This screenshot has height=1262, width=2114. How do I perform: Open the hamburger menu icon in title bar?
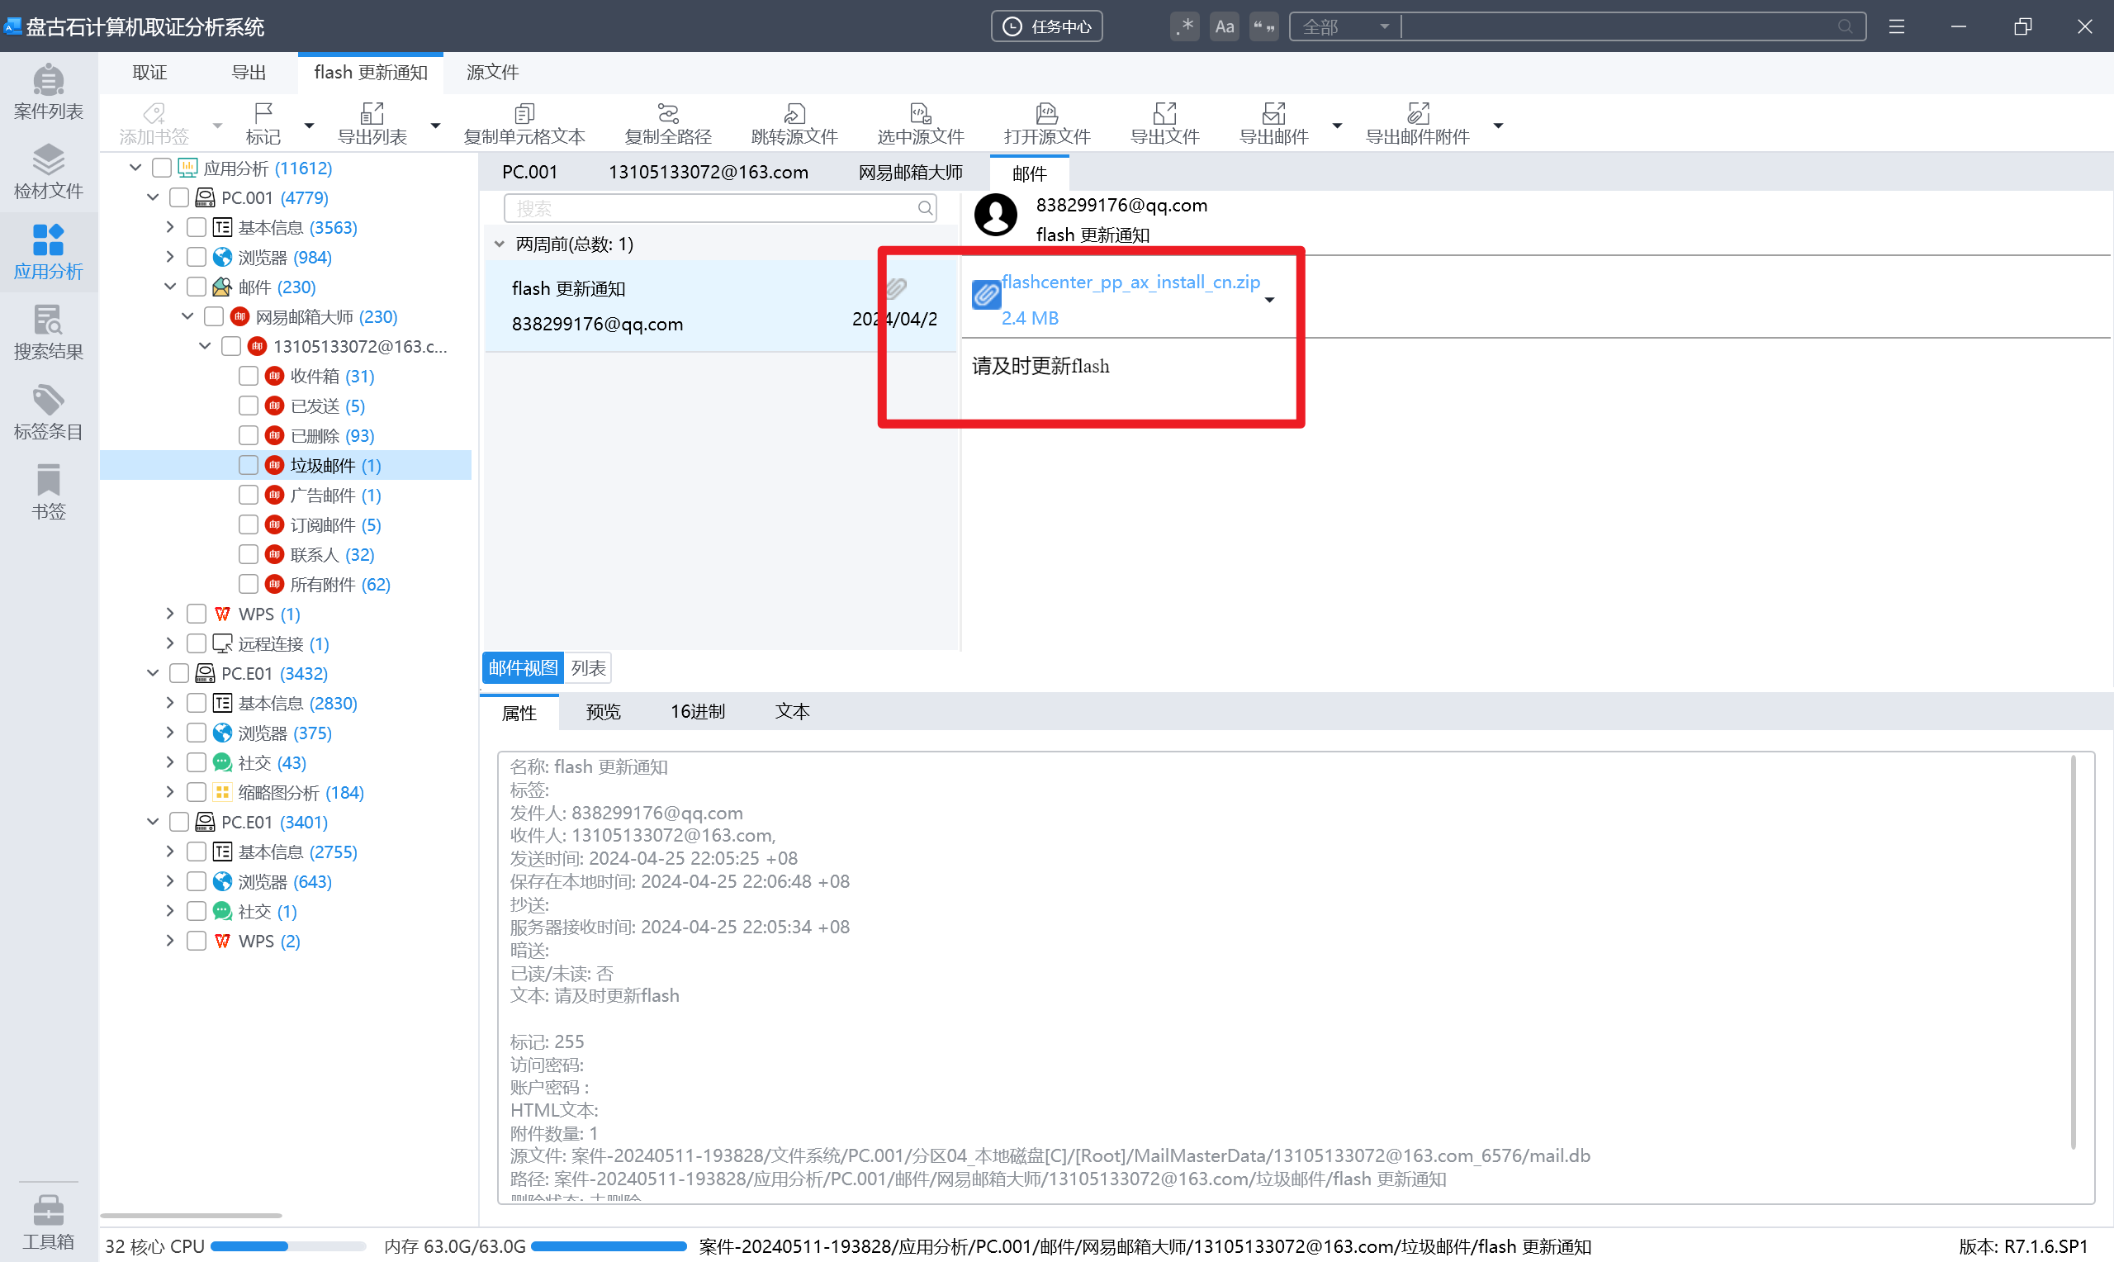1896,26
